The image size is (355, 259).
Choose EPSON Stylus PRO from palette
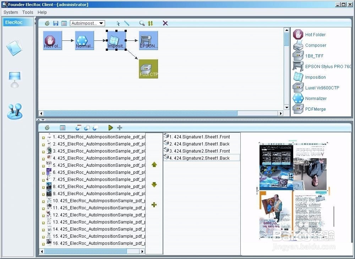pos(322,66)
